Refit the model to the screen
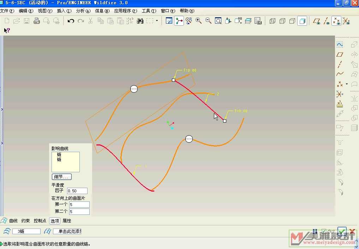 click(x=218, y=21)
